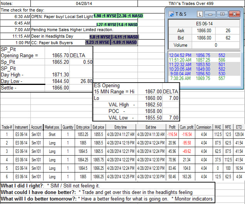The width and height of the screenshot is (245, 204).
Task: Click the MFE column header
Action: tap(228, 127)
